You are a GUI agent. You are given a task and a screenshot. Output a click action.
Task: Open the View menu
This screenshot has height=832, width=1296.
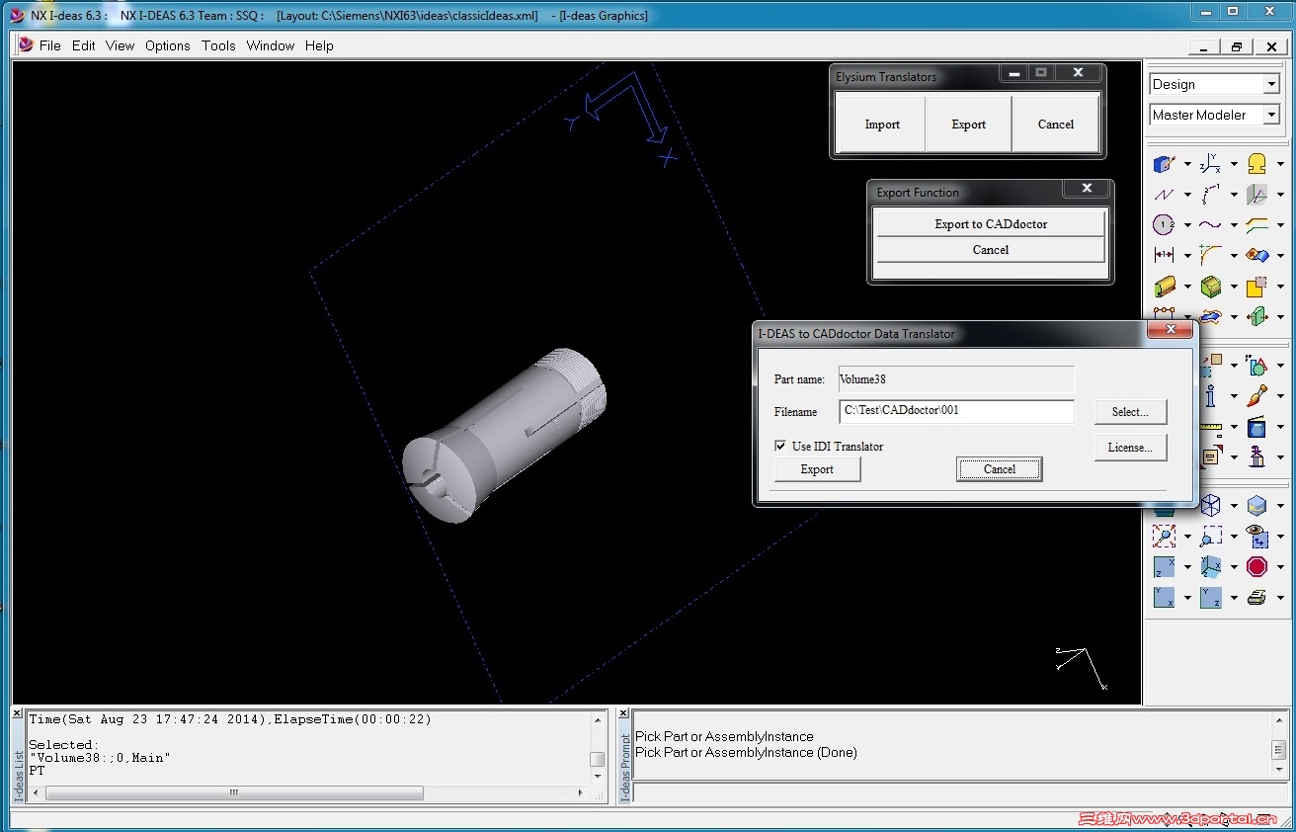(x=121, y=45)
